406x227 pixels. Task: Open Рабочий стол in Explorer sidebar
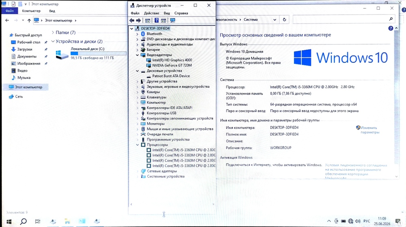(28, 42)
